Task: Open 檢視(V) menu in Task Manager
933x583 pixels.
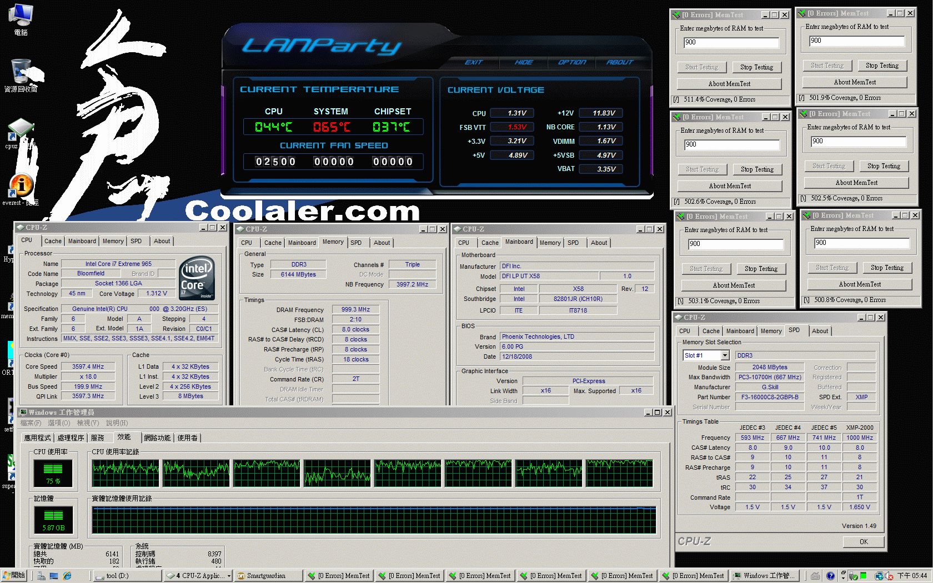Action: tap(88, 423)
